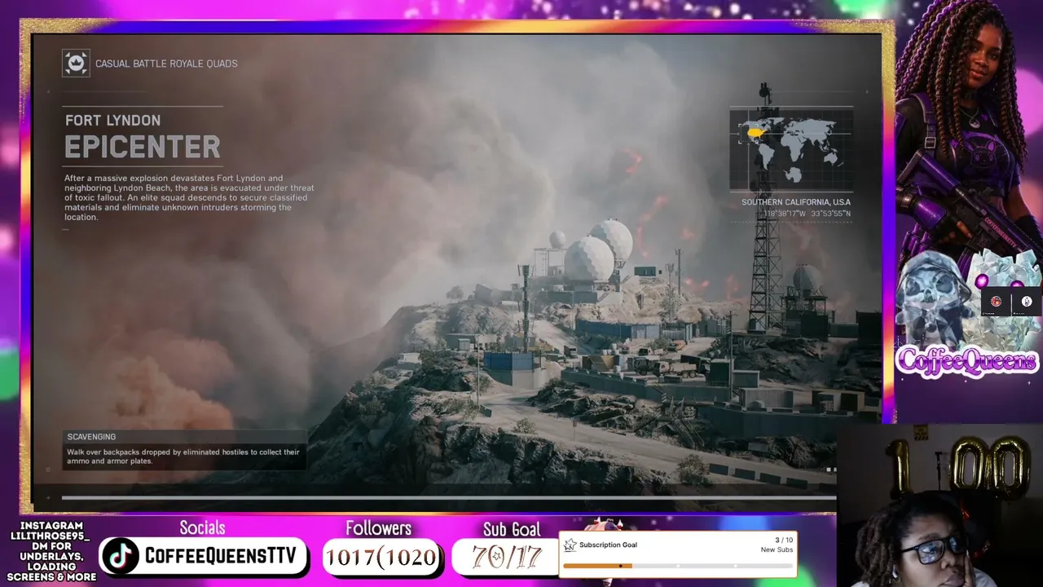The image size is (1043, 587).
Task: Click the streamer webcam feed
Action: (x=940, y=505)
